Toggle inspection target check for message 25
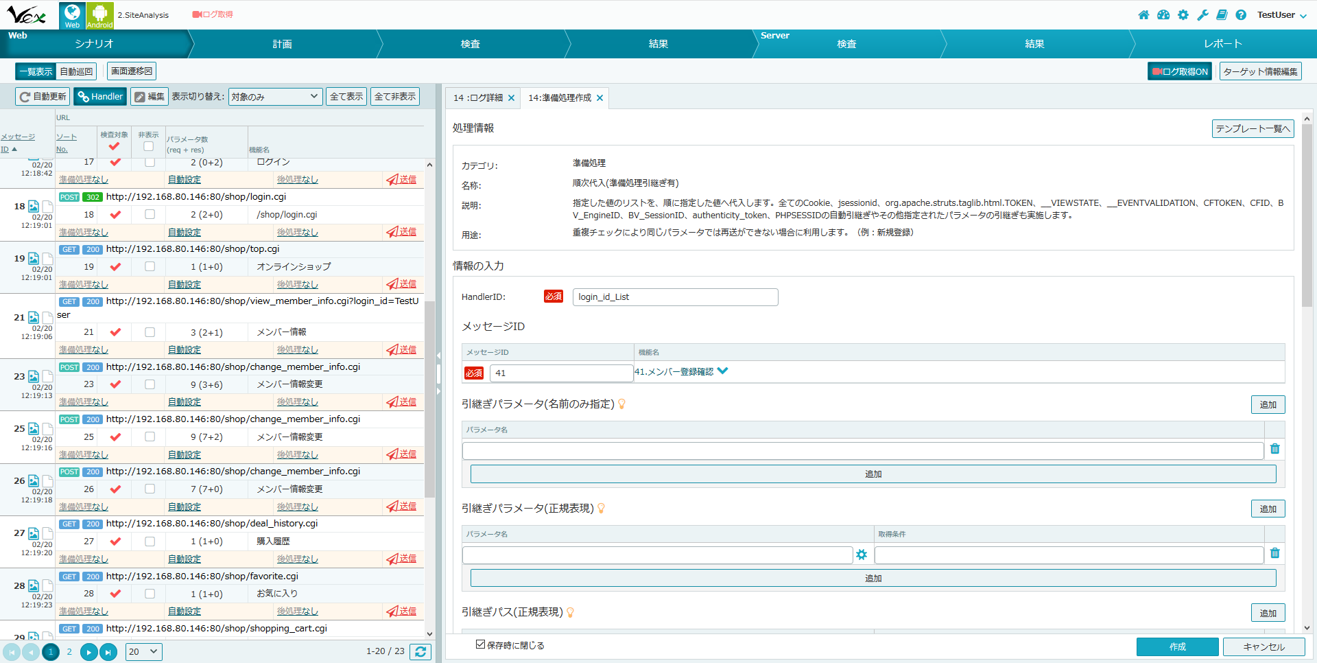The height and width of the screenshot is (663, 1317). 115,437
